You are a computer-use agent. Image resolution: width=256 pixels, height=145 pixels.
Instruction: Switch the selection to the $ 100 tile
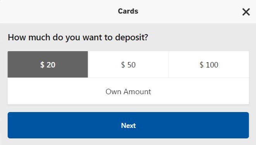(x=209, y=64)
